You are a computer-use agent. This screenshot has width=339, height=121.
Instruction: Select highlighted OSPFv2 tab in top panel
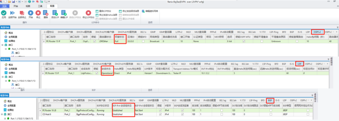click(318, 32)
